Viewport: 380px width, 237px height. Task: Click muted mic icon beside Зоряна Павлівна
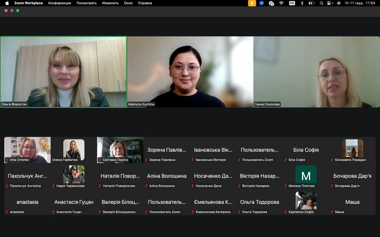[x=146, y=160]
